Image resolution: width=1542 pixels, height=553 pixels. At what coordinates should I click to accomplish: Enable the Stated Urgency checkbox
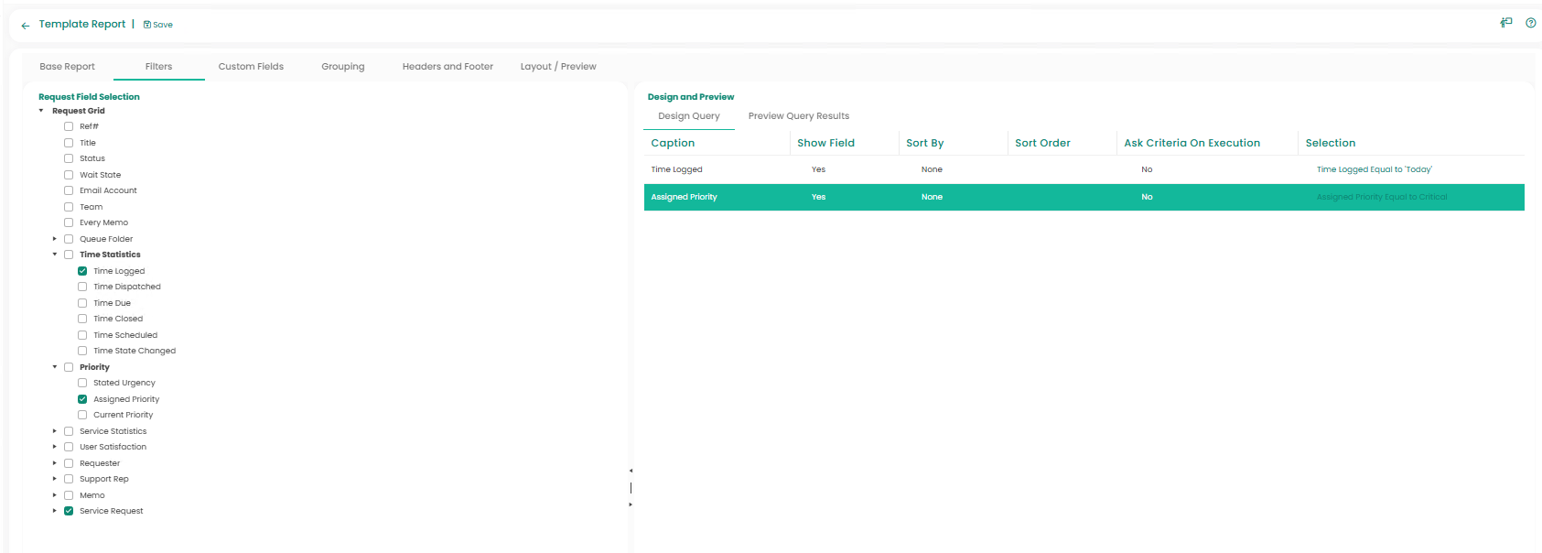point(82,383)
